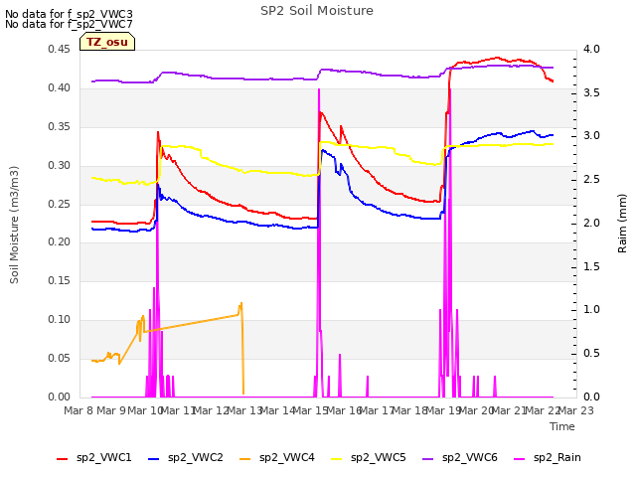This screenshot has width=636, height=477.
Task: Select the sp2_Rain legend entry
Action: click(548, 458)
